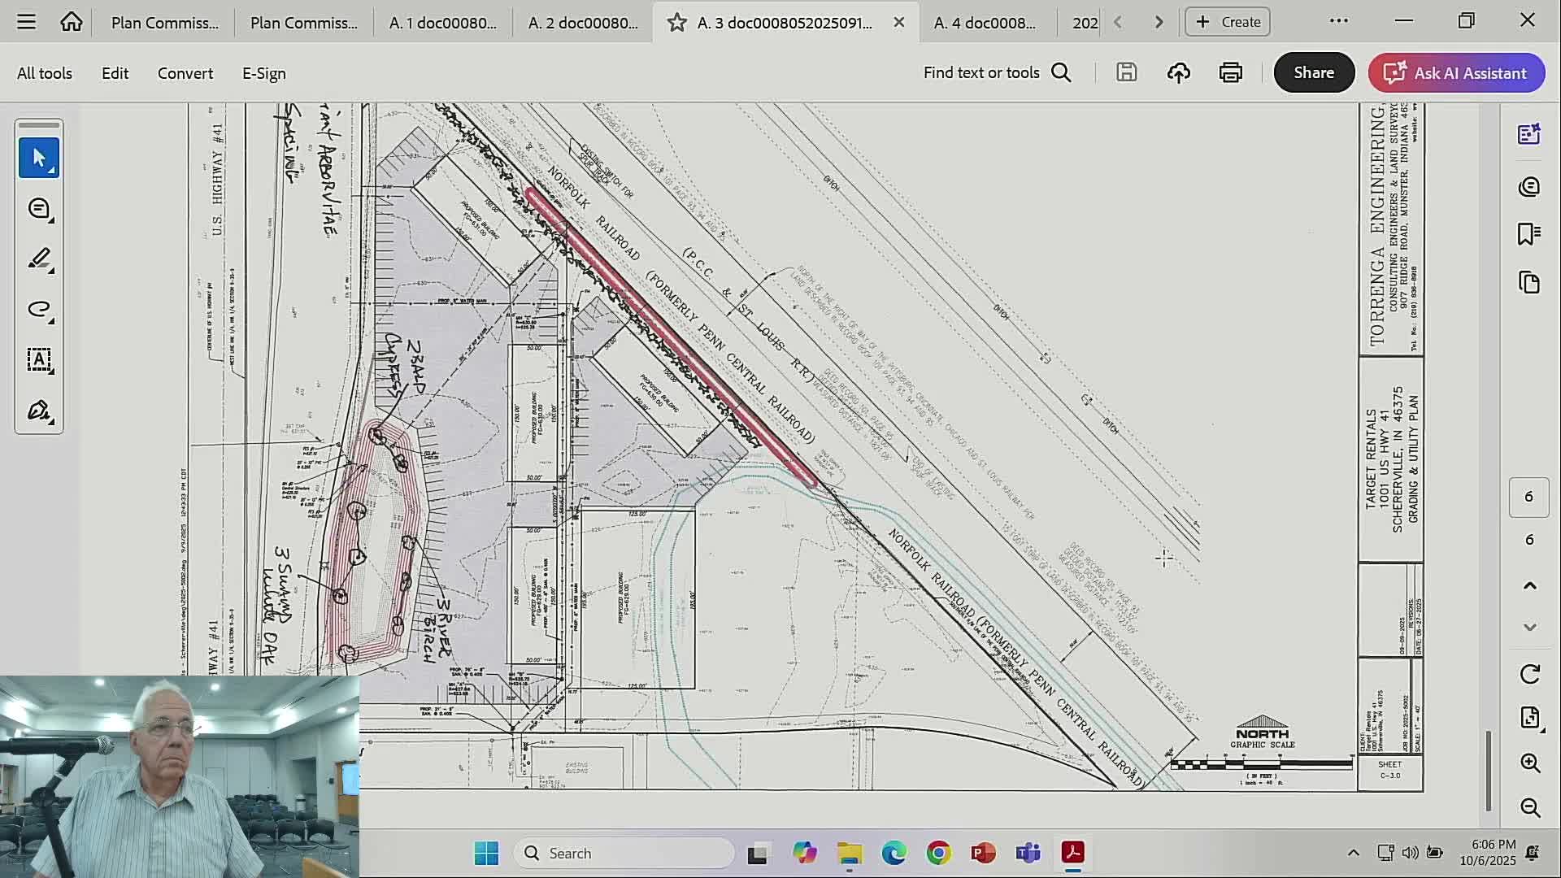Star the A. 3 doc tab
Image resolution: width=1561 pixels, height=878 pixels.
pyautogui.click(x=676, y=23)
